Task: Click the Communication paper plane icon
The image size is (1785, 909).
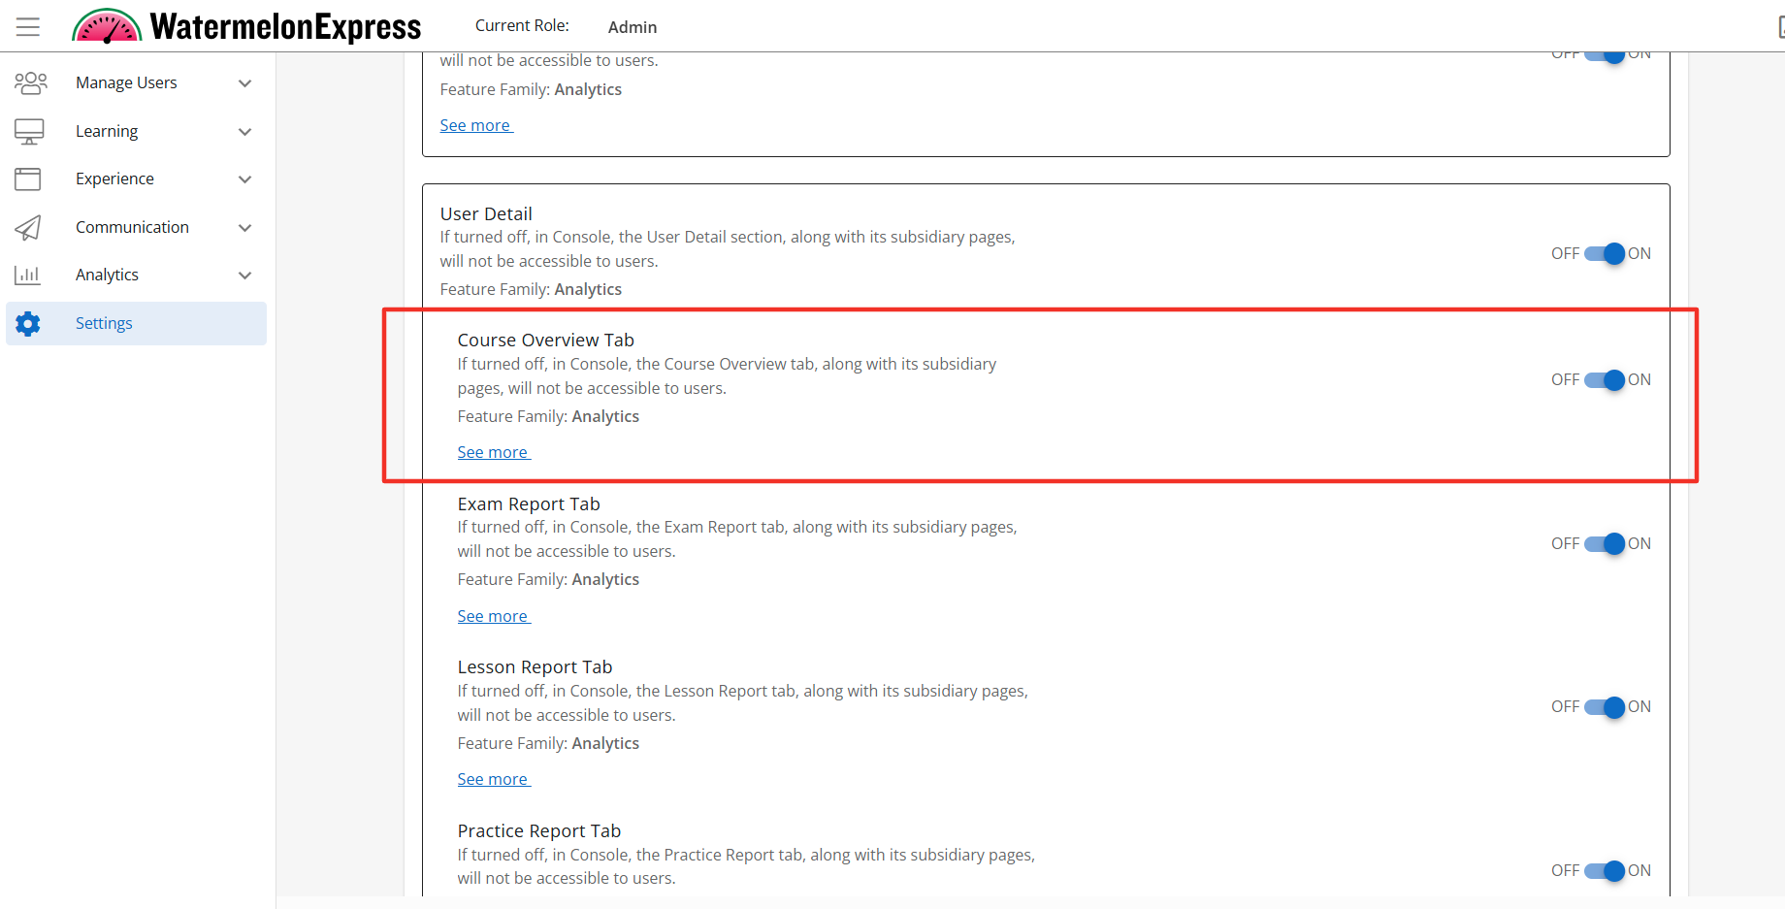Action: click(28, 227)
